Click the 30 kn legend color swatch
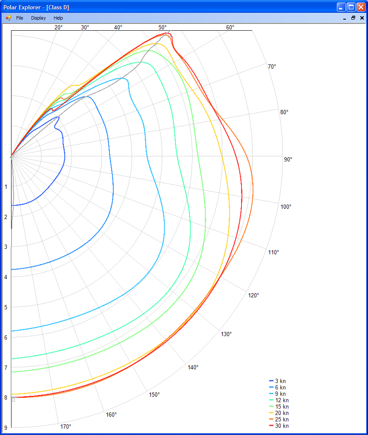 [x=271, y=426]
